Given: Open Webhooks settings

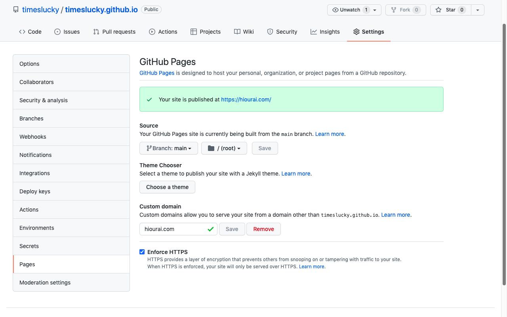Looking at the screenshot, I should (x=71, y=137).
